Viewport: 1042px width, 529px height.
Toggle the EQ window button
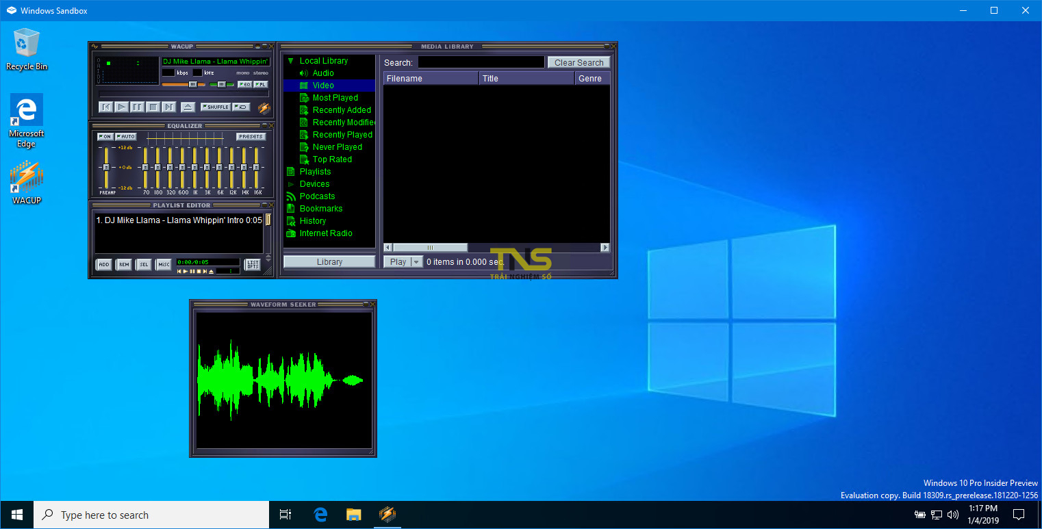[x=244, y=84]
